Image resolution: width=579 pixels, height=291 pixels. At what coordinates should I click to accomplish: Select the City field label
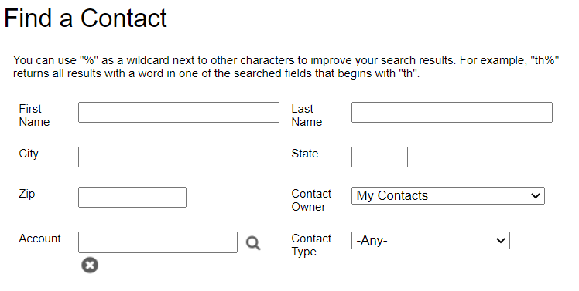point(29,154)
